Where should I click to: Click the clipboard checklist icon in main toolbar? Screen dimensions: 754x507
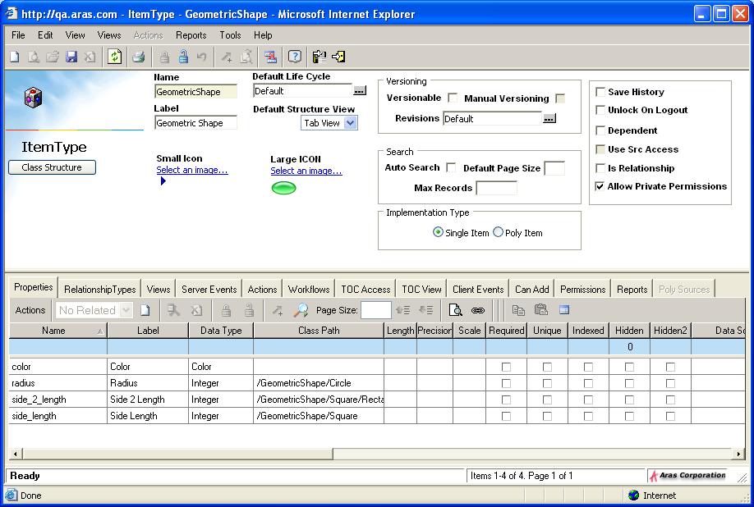pos(319,57)
